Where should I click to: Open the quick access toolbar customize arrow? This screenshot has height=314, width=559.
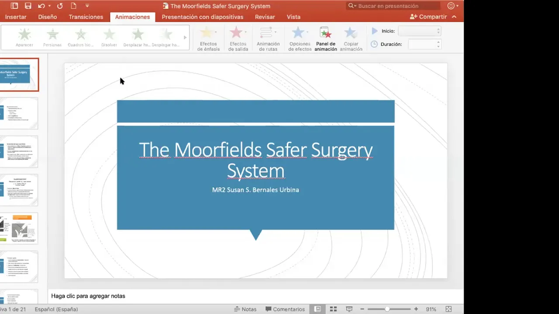click(x=87, y=6)
